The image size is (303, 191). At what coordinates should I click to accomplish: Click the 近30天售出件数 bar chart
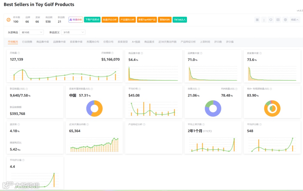pyautogui.click(x=94, y=145)
